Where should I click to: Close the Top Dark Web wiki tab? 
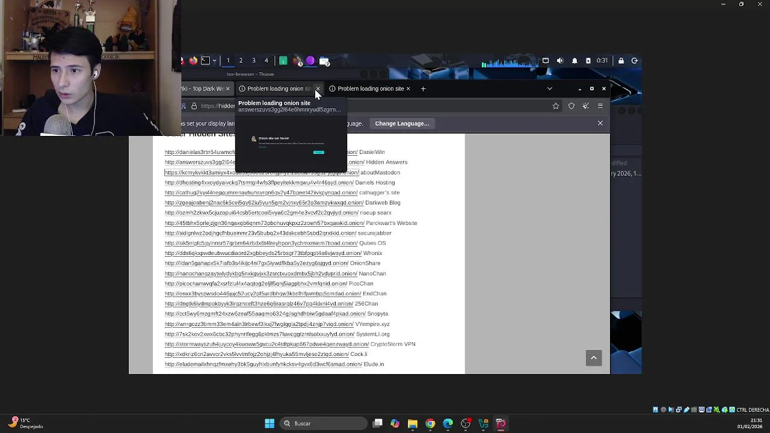[x=227, y=89]
